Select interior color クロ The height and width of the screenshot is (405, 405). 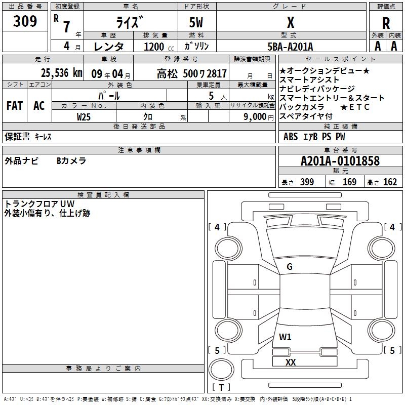pyautogui.click(x=148, y=117)
